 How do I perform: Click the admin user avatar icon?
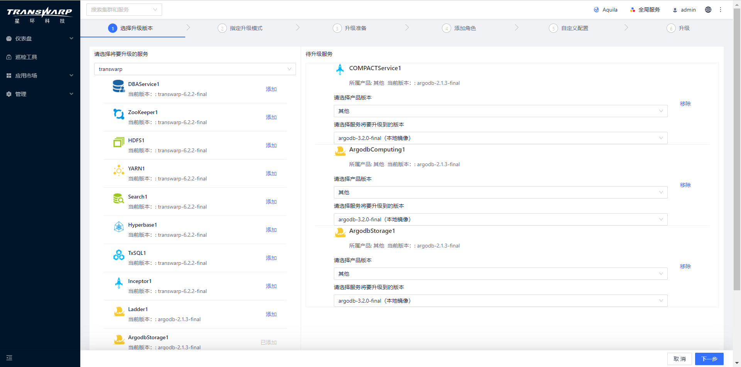pyautogui.click(x=675, y=10)
